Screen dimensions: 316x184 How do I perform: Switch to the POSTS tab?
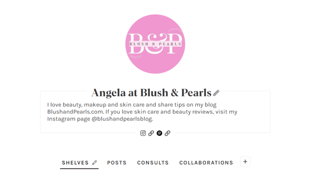coord(117,163)
